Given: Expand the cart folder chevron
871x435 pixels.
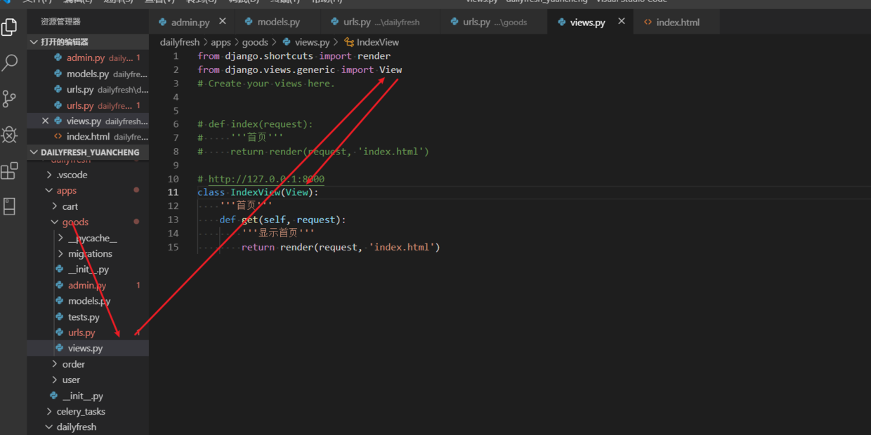Looking at the screenshot, I should [x=55, y=206].
